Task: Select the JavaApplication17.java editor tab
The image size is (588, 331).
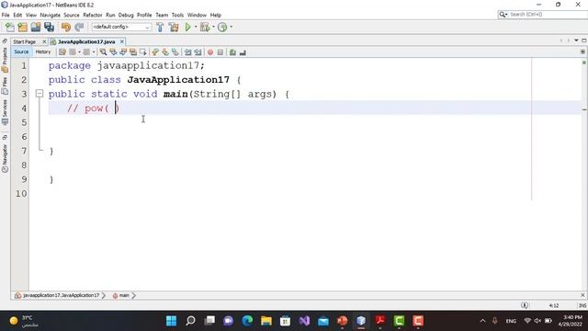Action: 86,41
